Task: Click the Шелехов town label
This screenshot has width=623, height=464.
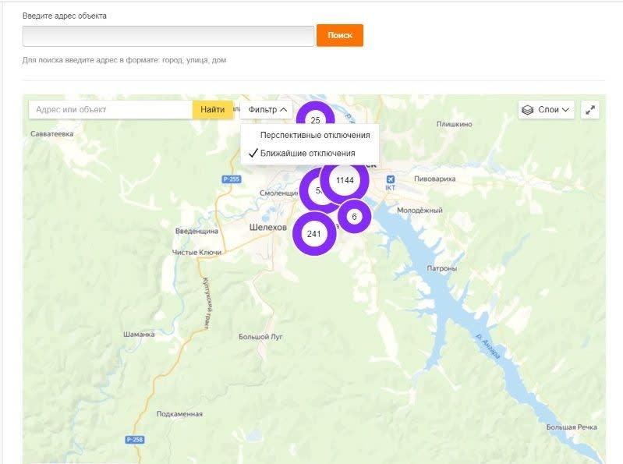Action: (x=267, y=227)
